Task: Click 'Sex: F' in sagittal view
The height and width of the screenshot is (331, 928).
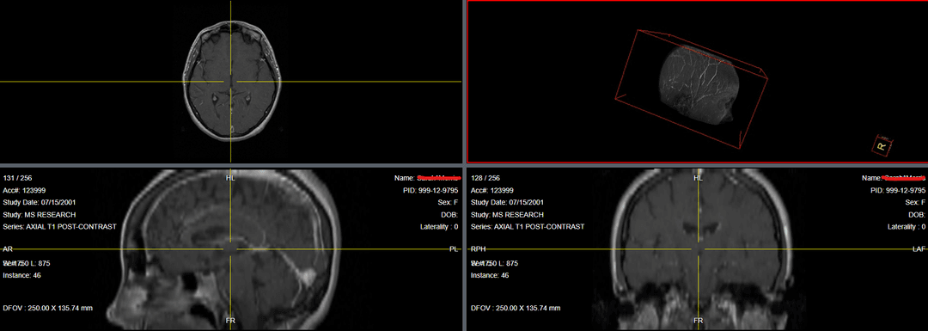Action: (447, 203)
